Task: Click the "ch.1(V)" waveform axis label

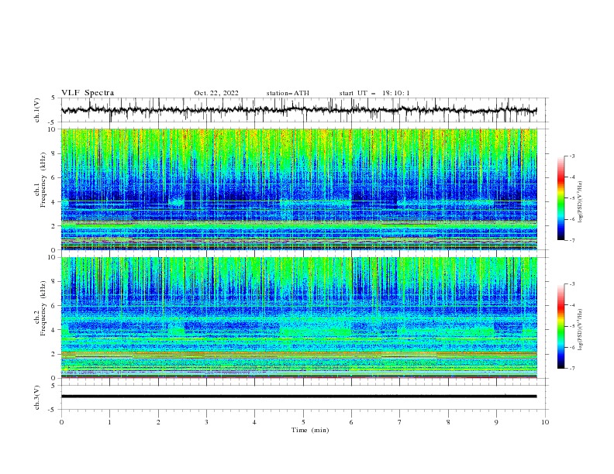Action: (37, 110)
